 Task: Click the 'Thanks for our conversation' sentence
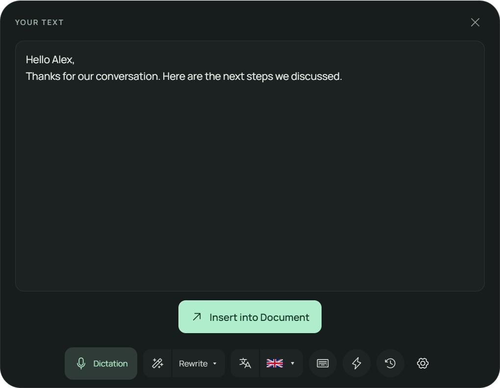click(x=93, y=76)
